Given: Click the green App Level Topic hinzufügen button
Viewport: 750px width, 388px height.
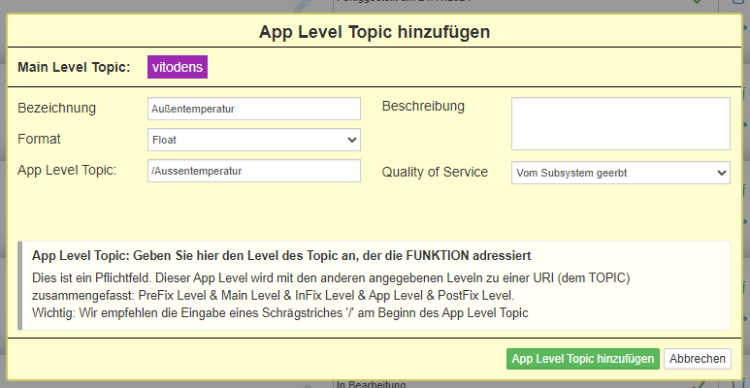Looking at the screenshot, I should [x=582, y=359].
